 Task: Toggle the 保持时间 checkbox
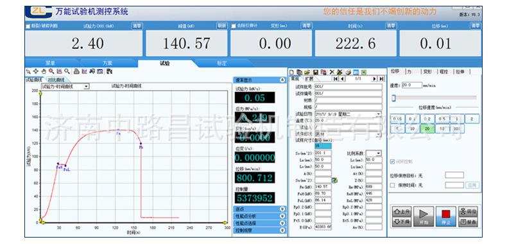[x=393, y=186]
